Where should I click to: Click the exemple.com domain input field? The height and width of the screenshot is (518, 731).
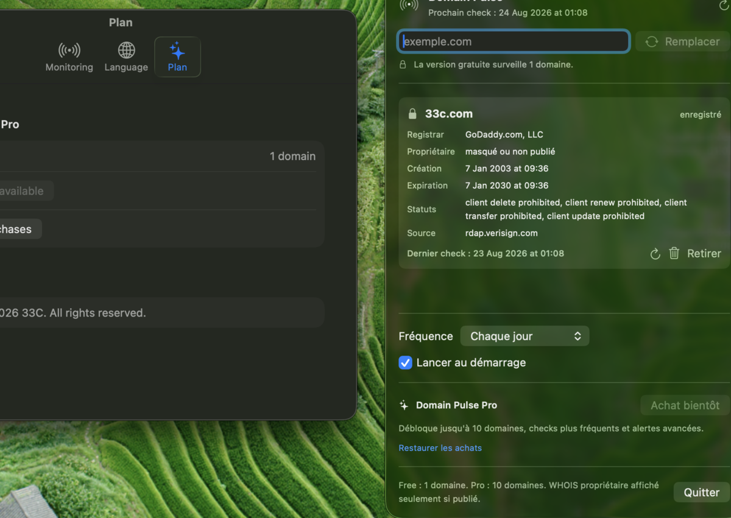tap(514, 41)
